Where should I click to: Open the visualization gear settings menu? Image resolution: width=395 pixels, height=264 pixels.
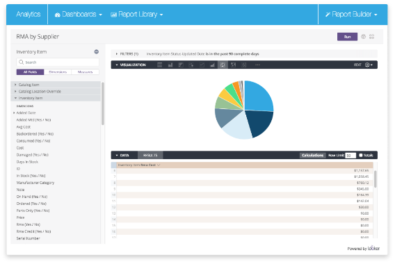pyautogui.click(x=369, y=65)
